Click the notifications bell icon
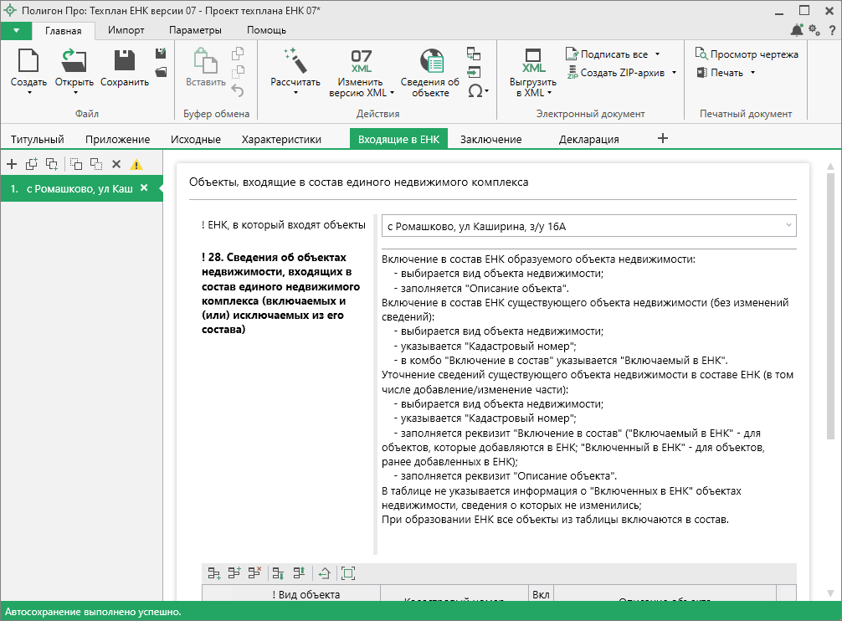 tap(796, 30)
